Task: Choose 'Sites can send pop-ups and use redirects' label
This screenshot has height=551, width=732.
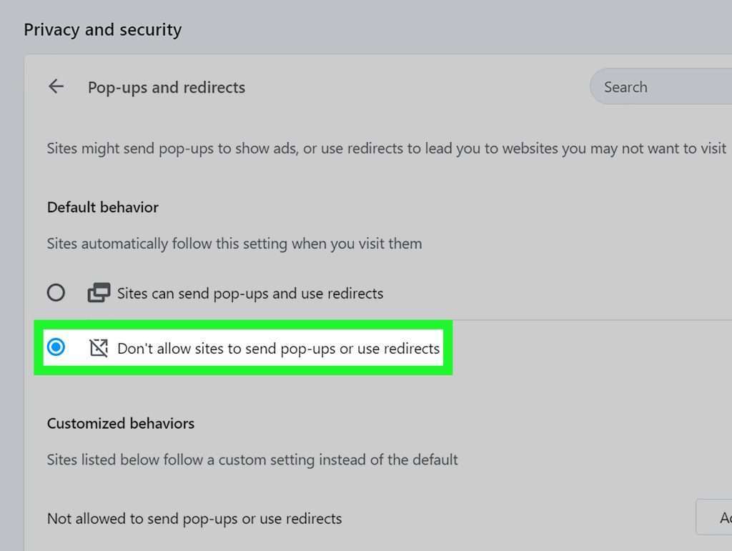Action: click(x=249, y=294)
